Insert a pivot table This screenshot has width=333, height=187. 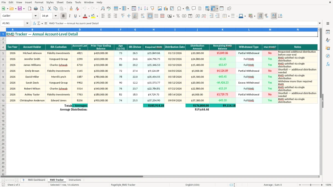[172, 9]
